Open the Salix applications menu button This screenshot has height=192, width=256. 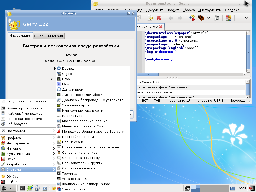pyautogui.click(x=8, y=188)
